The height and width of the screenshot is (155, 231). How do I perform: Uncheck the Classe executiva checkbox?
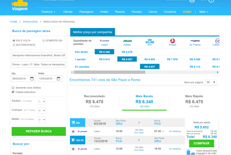(13, 92)
